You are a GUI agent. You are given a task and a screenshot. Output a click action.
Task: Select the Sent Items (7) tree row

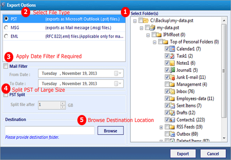click(x=189, y=106)
